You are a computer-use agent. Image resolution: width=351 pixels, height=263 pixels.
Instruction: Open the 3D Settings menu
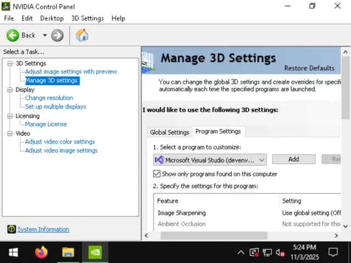[x=88, y=18]
